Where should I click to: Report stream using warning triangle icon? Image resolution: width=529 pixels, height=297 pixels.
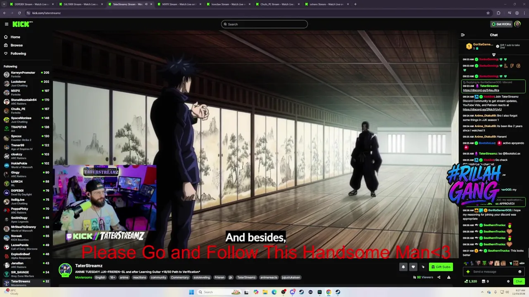[x=449, y=277]
